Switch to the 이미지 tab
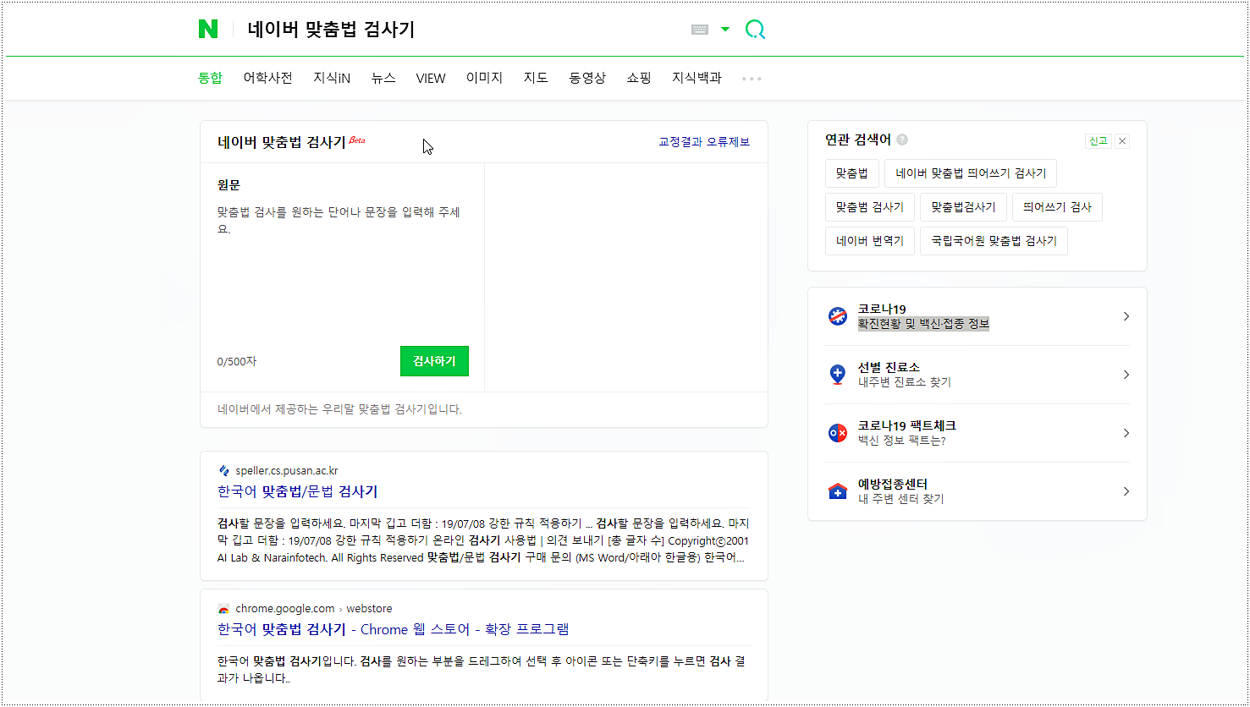The image size is (1250, 707). [x=484, y=78]
